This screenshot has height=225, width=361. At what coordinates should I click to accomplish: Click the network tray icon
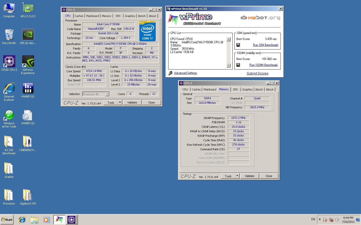coord(331,220)
